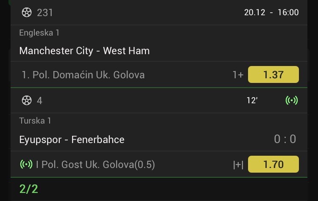318x201 pixels.
Task: Click the I Pol. Gost Uk. Golova(0.5) bet
Action: [95, 164]
